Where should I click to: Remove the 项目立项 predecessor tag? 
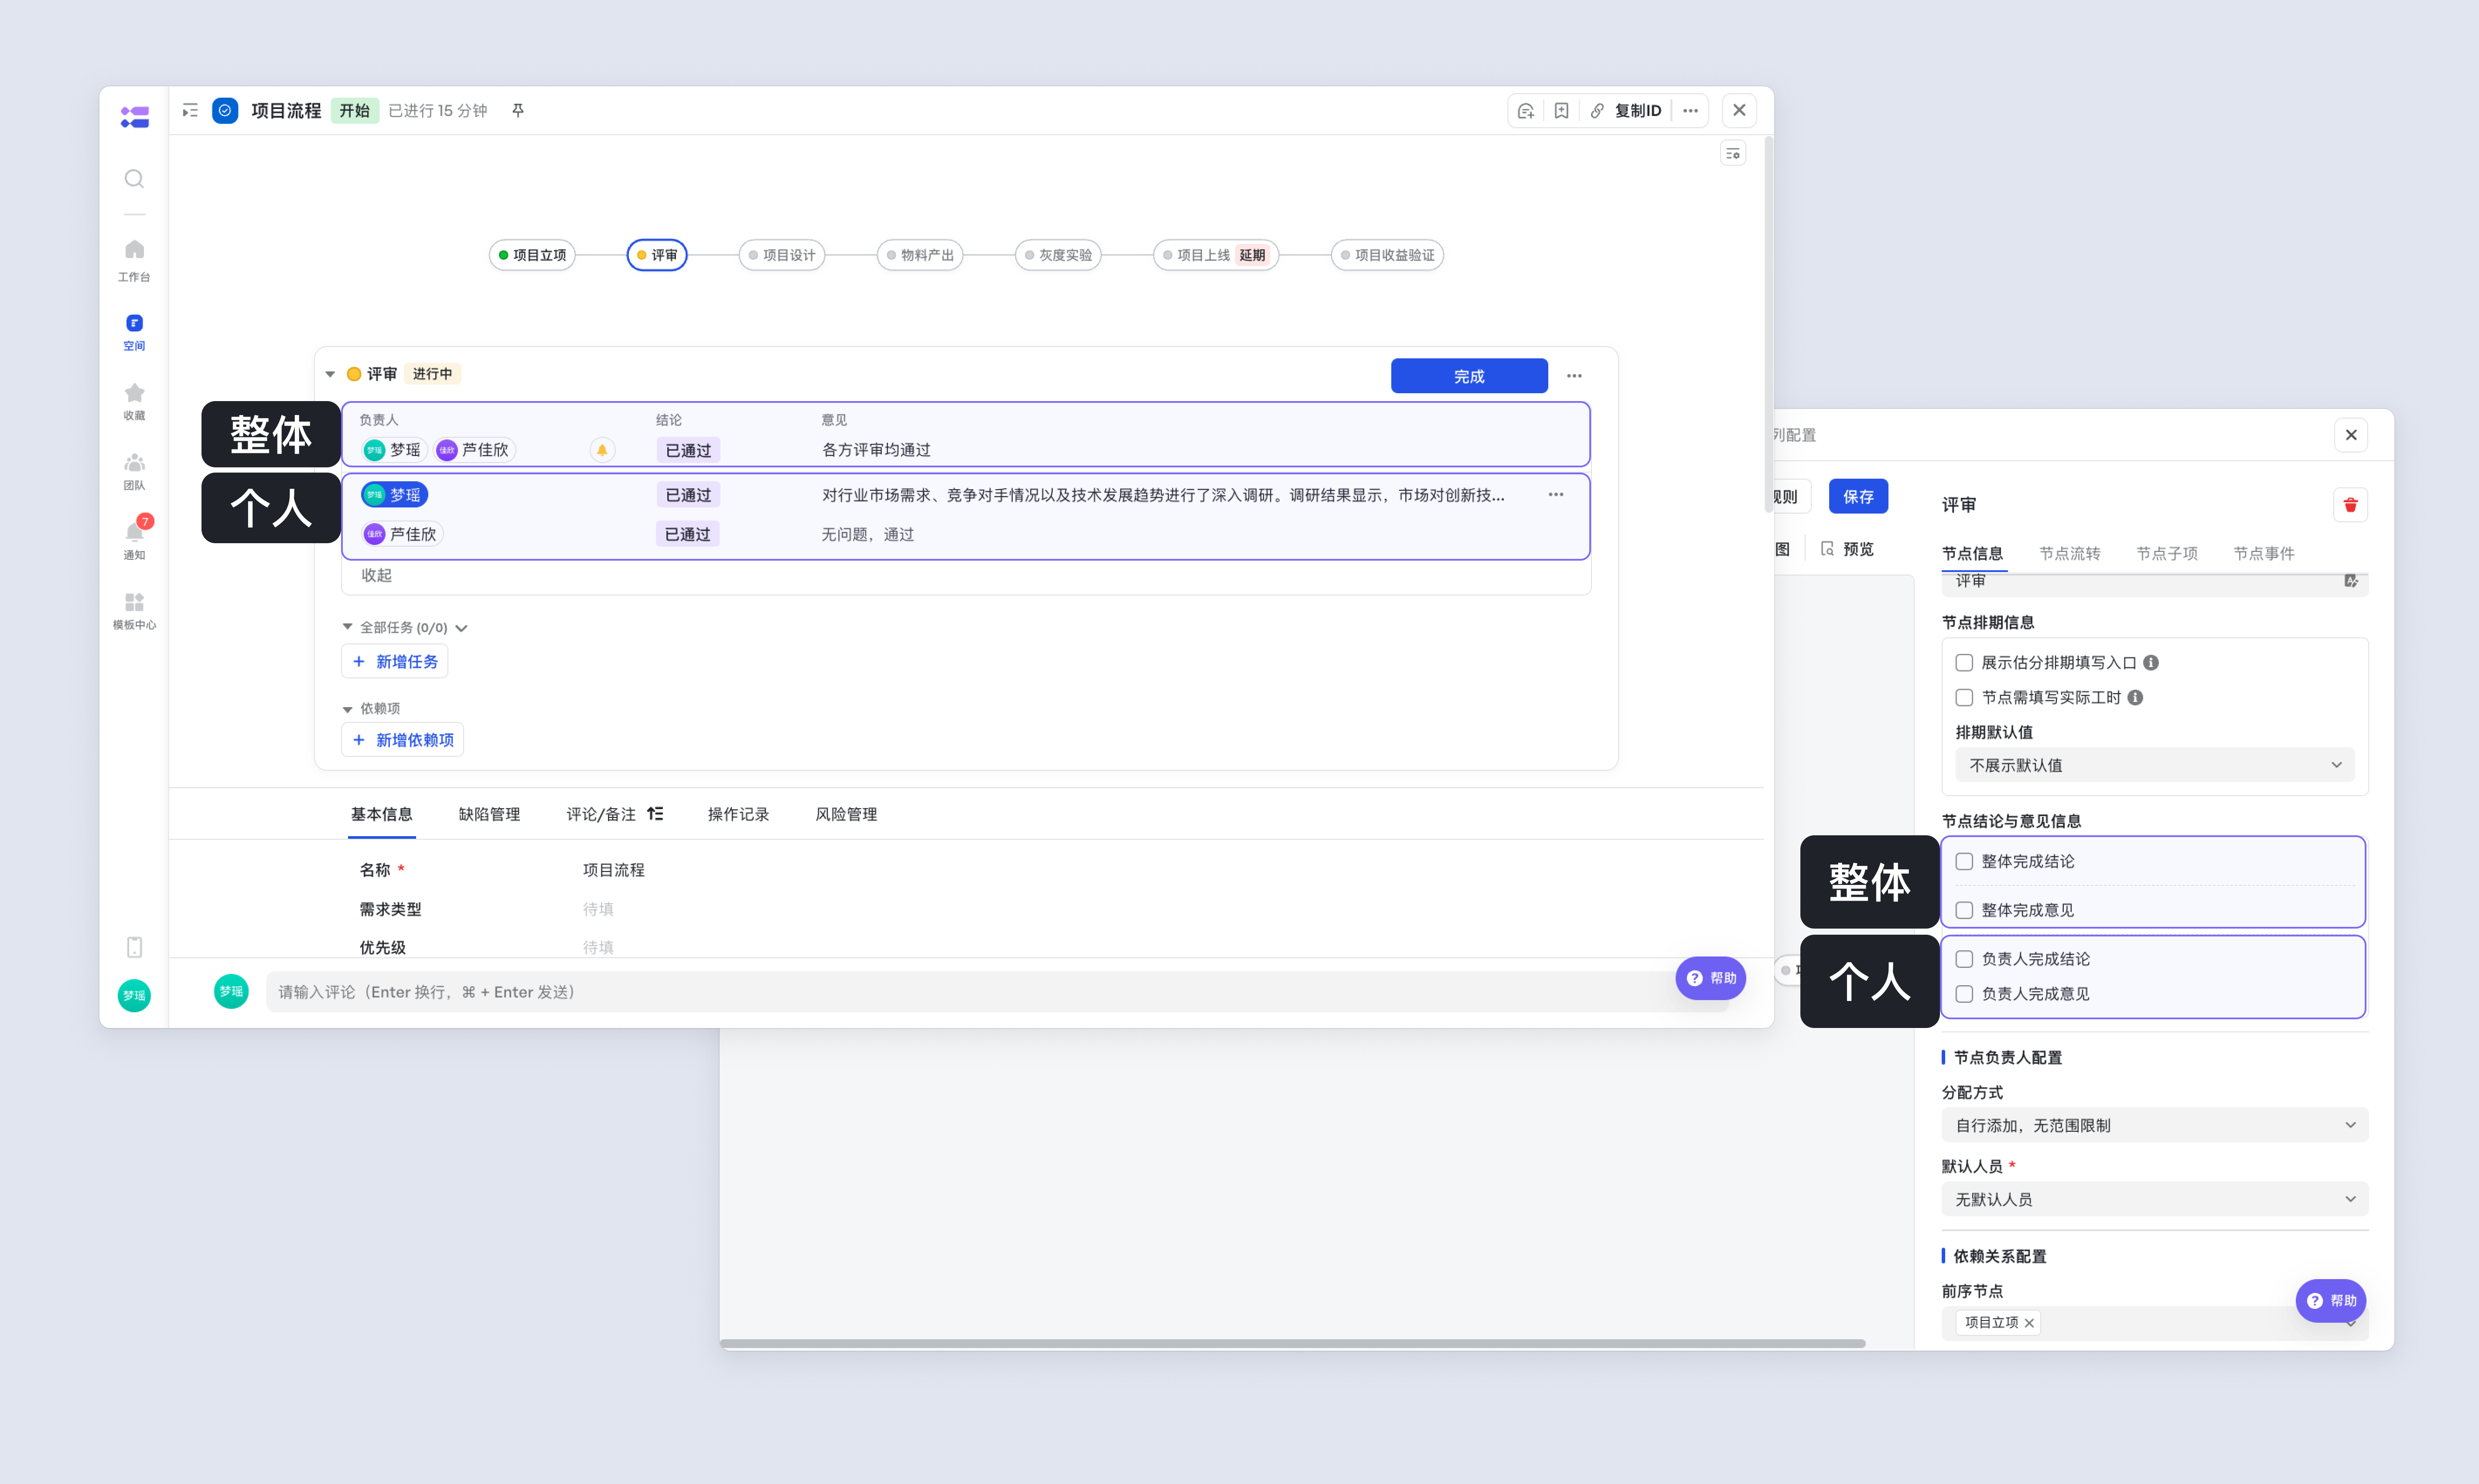(2029, 1323)
